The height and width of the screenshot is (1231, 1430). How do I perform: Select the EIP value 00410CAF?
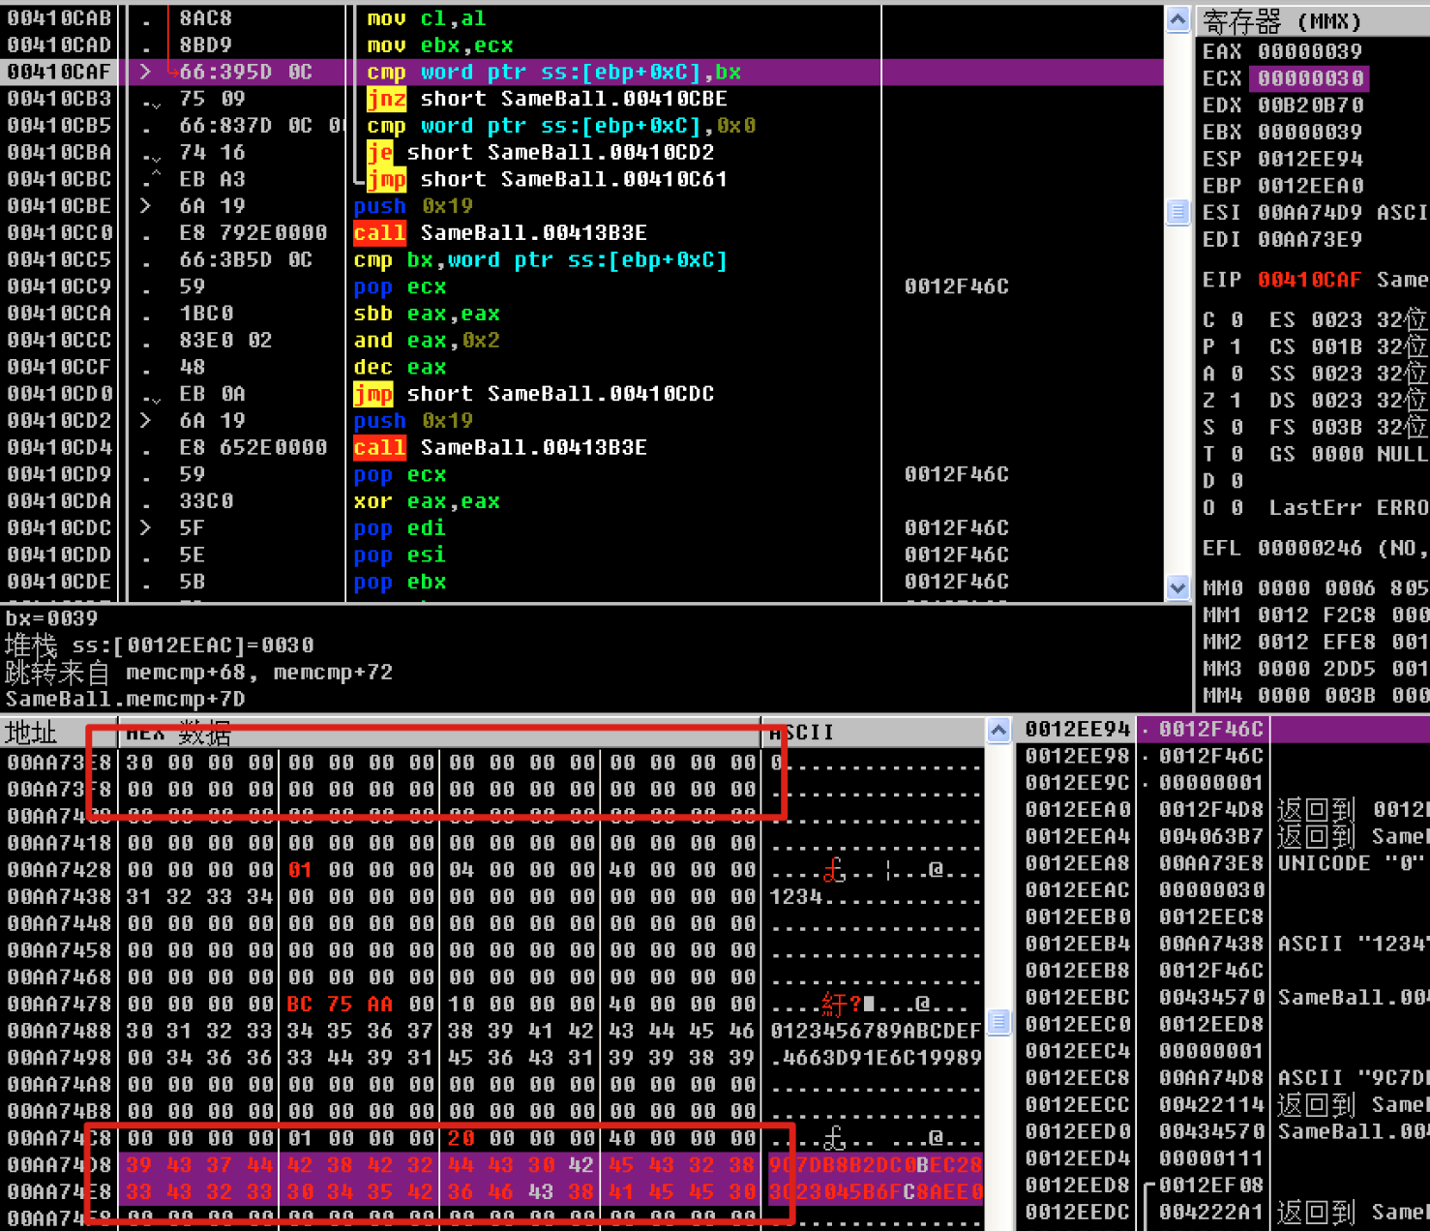[1309, 280]
